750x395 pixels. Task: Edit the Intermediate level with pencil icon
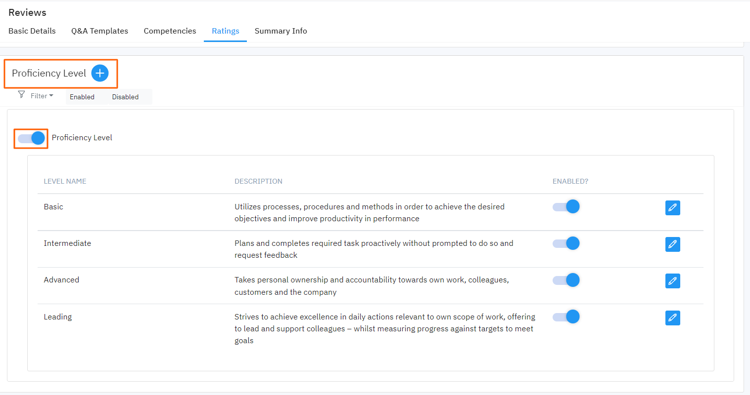[672, 244]
